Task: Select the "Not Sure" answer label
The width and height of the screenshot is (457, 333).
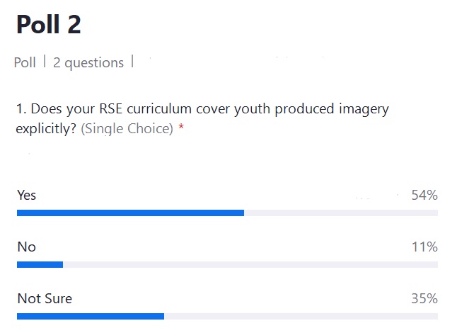Action: pos(45,298)
